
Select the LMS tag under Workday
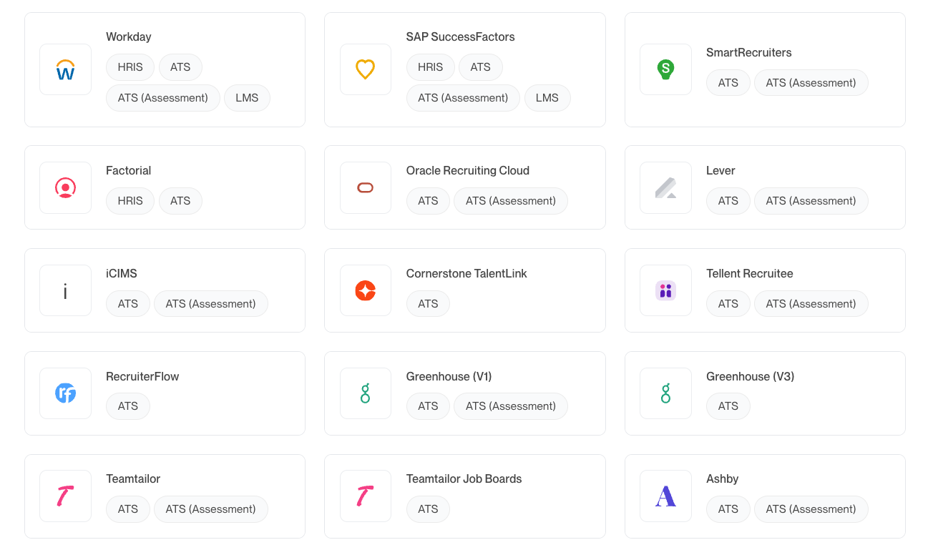pyautogui.click(x=247, y=98)
